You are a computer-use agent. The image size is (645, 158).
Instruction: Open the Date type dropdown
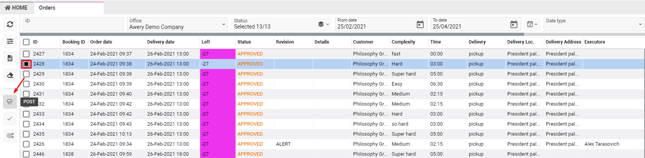tap(640, 24)
